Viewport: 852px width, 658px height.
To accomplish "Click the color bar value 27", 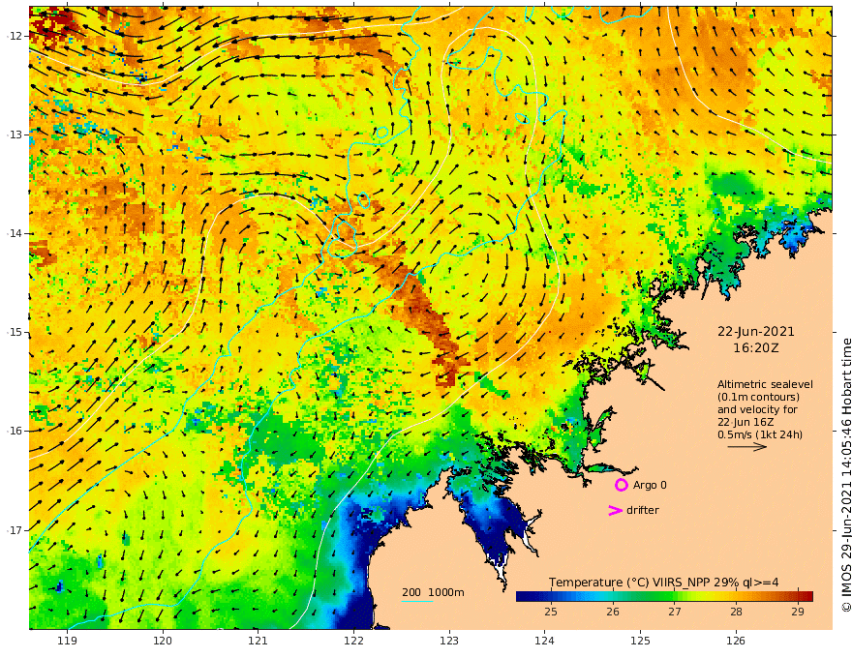I will pyautogui.click(x=674, y=612).
